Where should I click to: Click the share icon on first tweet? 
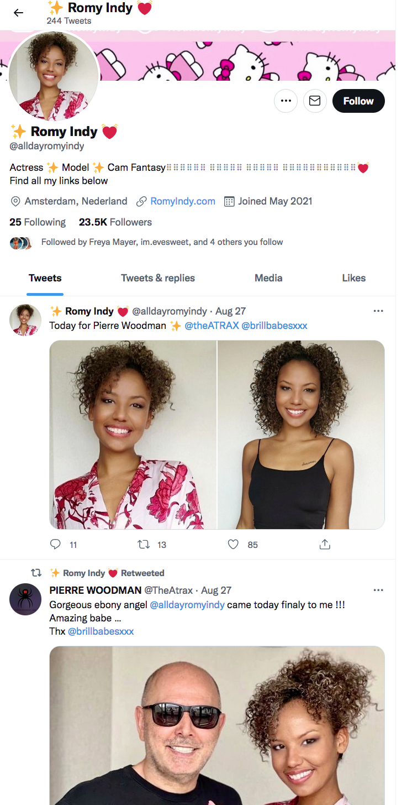[325, 545]
